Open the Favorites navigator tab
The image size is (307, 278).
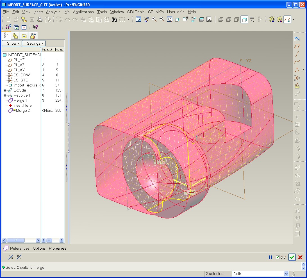pos(24,36)
